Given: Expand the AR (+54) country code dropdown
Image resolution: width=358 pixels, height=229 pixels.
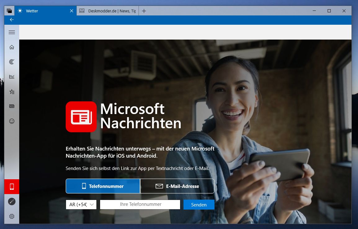Looking at the screenshot, I should pyautogui.click(x=81, y=204).
